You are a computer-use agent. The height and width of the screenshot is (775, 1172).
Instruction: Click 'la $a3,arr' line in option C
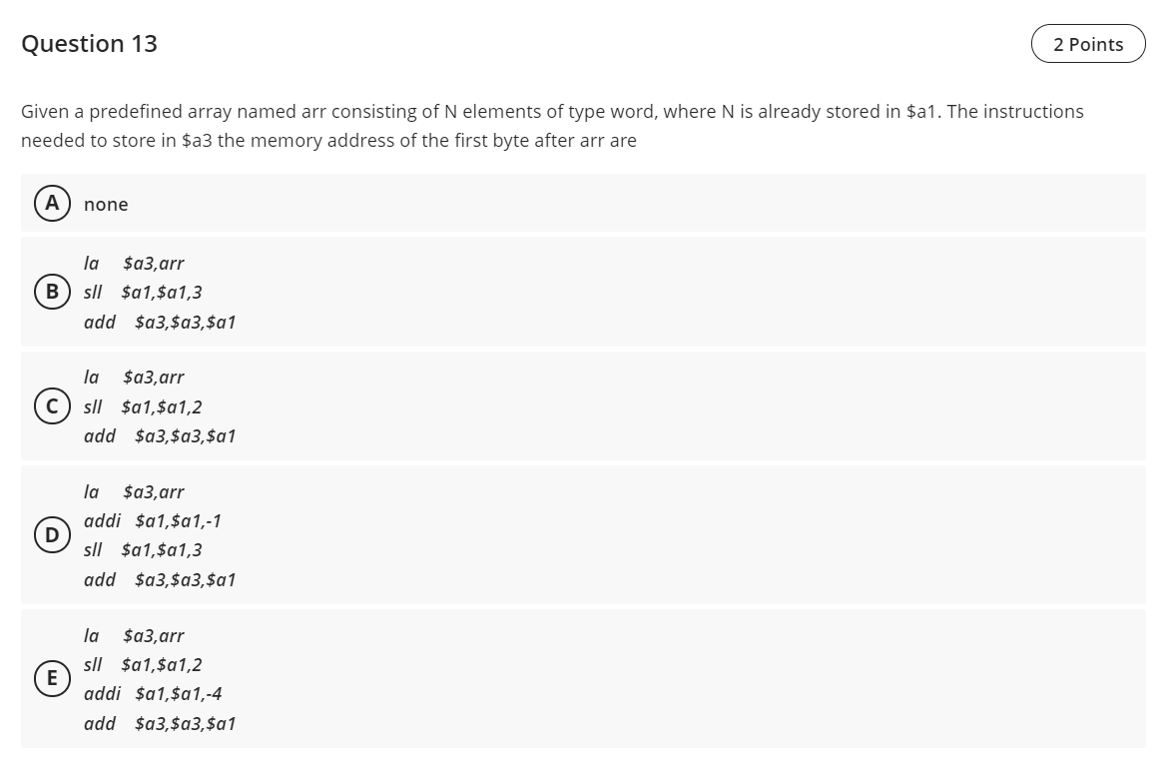[x=134, y=378]
